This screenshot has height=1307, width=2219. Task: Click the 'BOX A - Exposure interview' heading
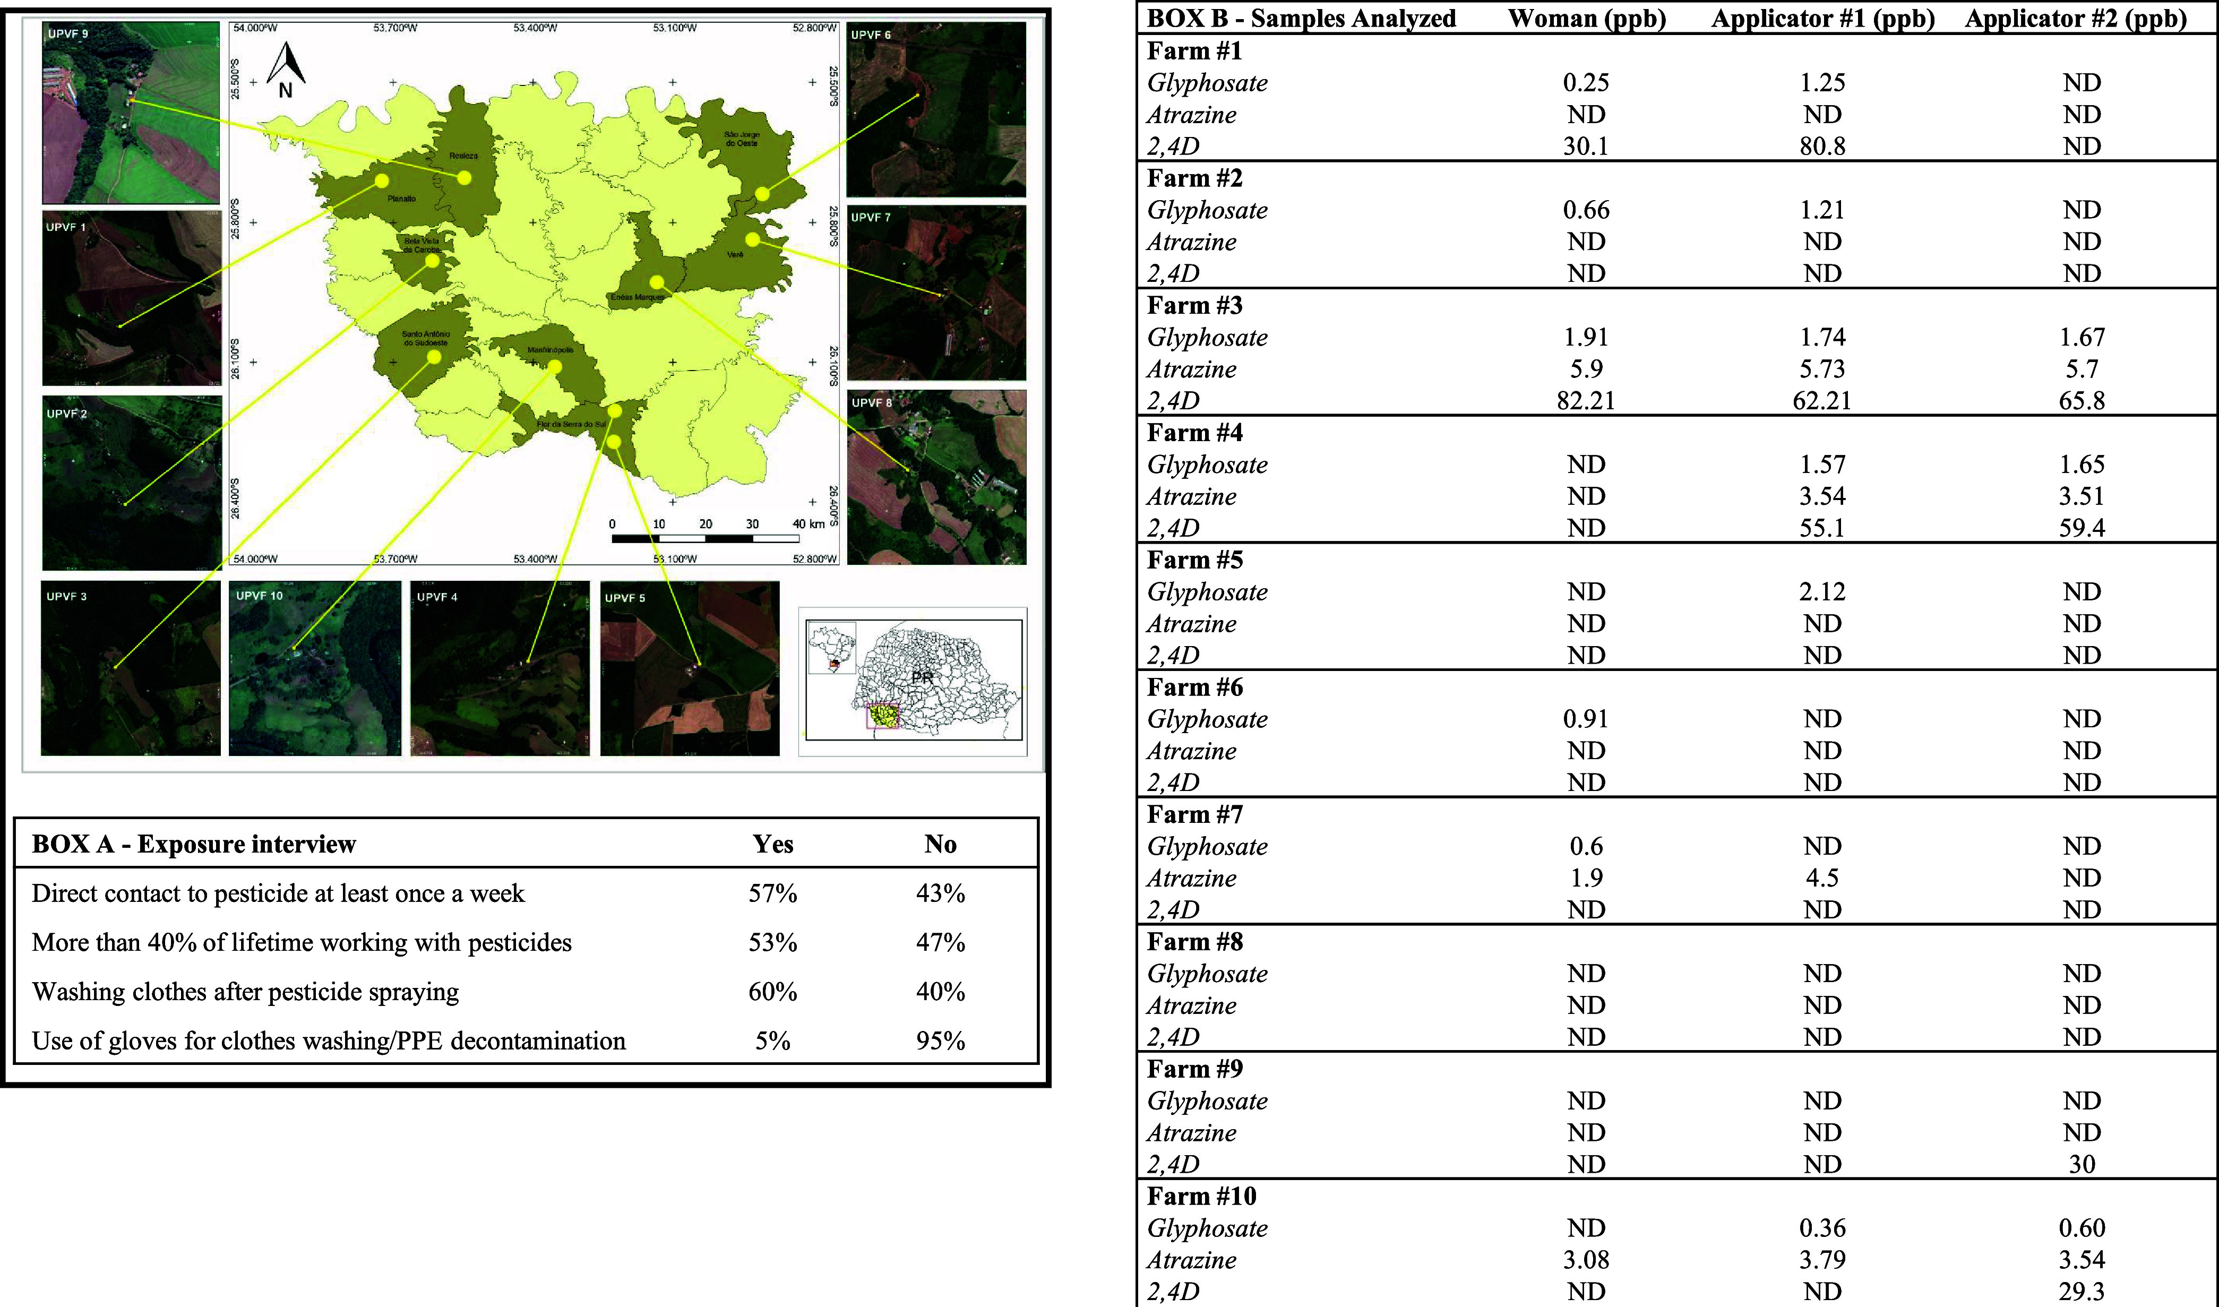point(194,844)
